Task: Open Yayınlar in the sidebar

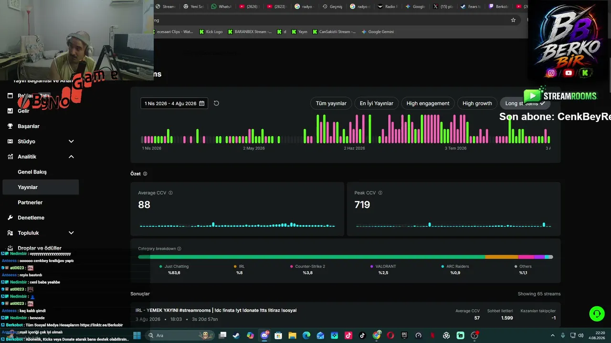Action: [x=41, y=187]
